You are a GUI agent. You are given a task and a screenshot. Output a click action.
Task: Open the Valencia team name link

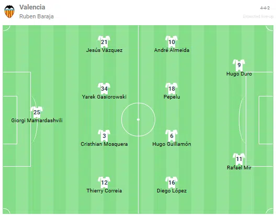tap(32, 7)
